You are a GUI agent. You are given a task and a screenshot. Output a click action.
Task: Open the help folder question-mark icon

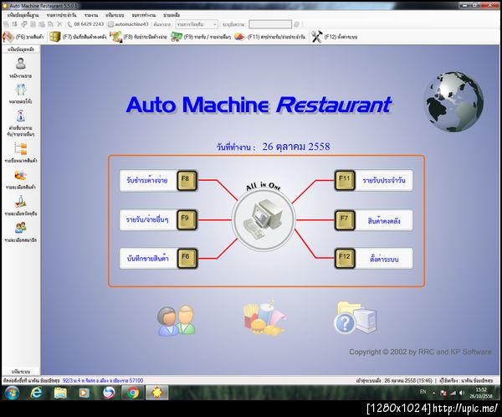pyautogui.click(x=356, y=318)
